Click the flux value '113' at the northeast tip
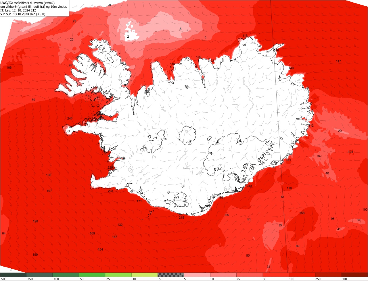The image size is (368, 281). [245, 36]
